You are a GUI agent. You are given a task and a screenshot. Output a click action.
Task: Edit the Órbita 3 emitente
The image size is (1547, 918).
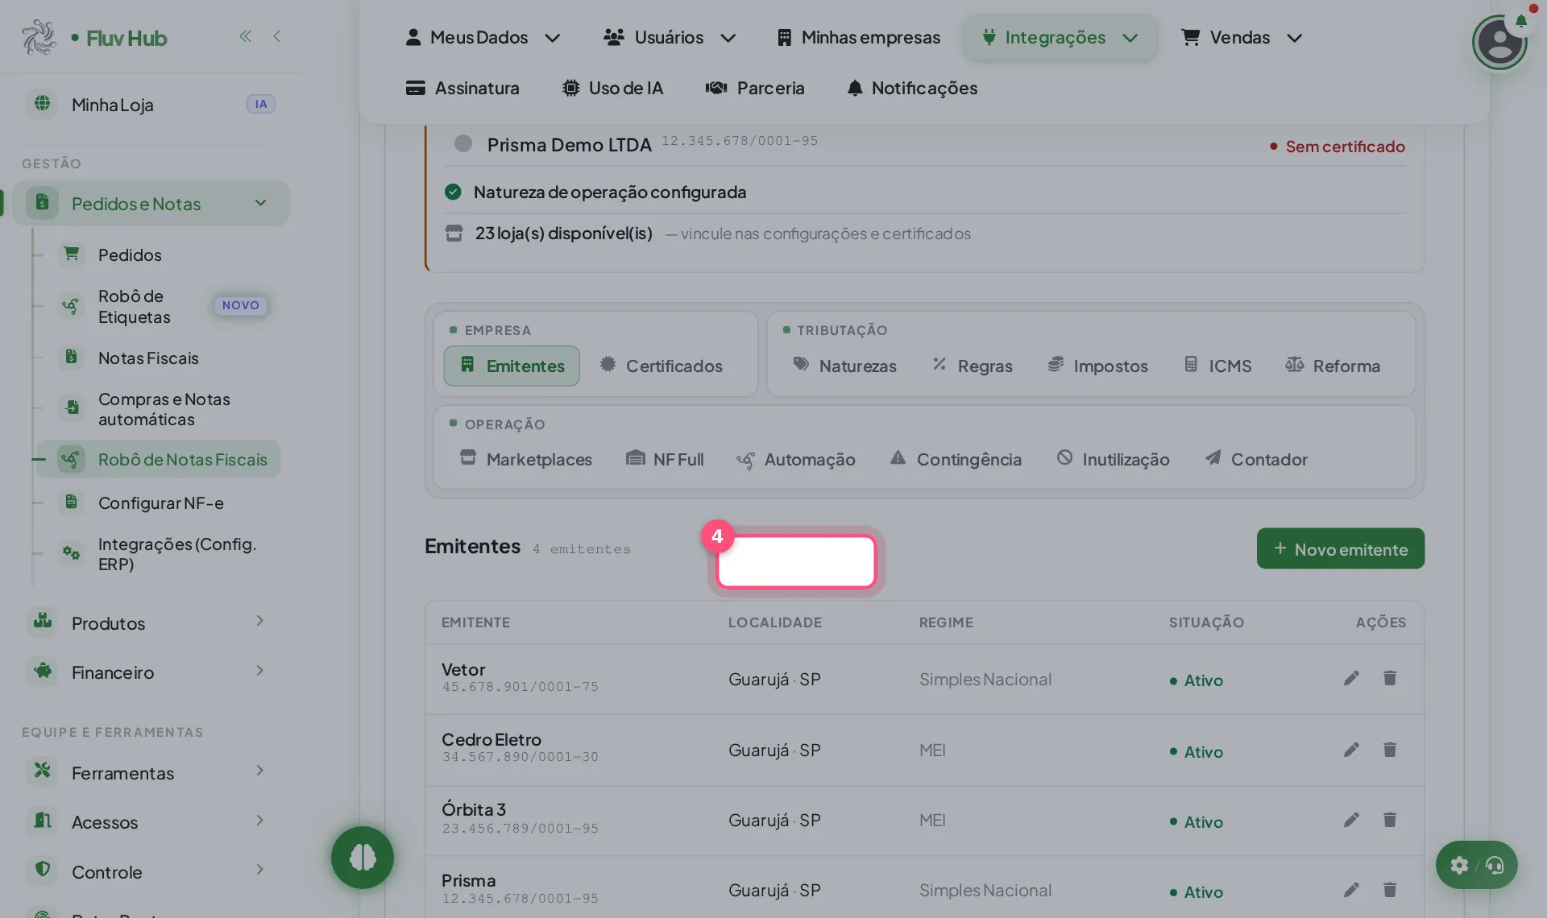coord(1351,820)
